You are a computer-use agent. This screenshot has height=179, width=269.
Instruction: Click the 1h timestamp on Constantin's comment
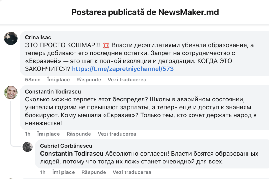(x=28, y=134)
